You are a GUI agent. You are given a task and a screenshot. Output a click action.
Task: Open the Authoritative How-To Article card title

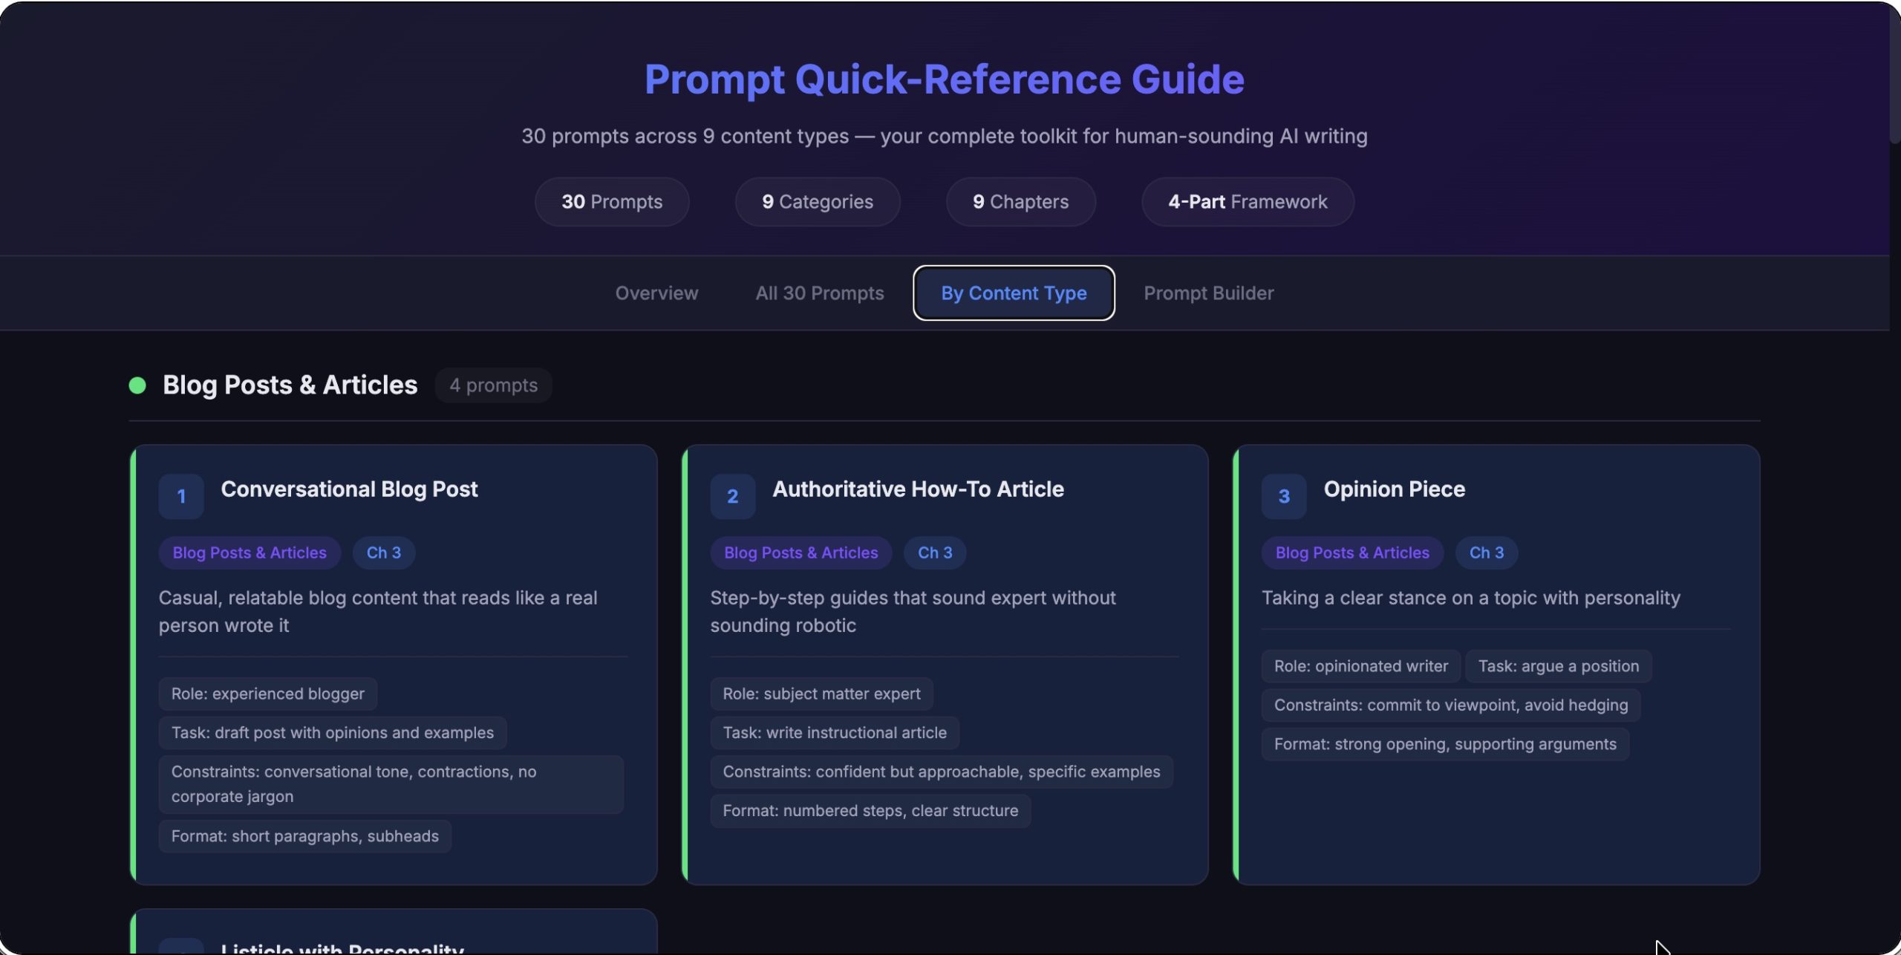918,489
